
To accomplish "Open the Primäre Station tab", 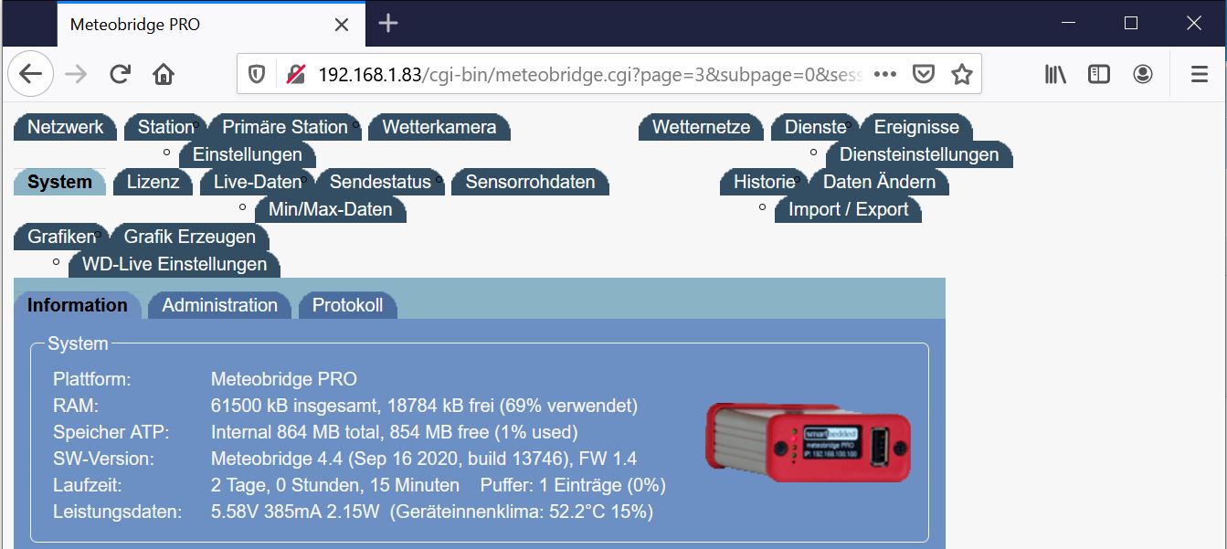I will tap(285, 127).
